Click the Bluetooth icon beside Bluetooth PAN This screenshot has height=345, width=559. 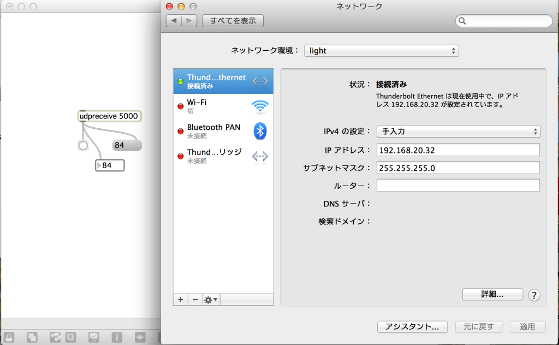[259, 131]
